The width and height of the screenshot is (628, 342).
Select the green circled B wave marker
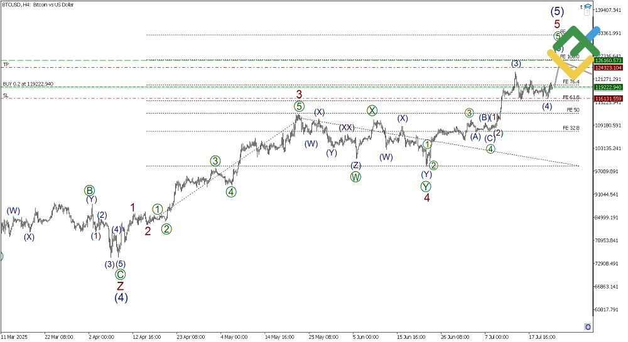[x=90, y=190]
